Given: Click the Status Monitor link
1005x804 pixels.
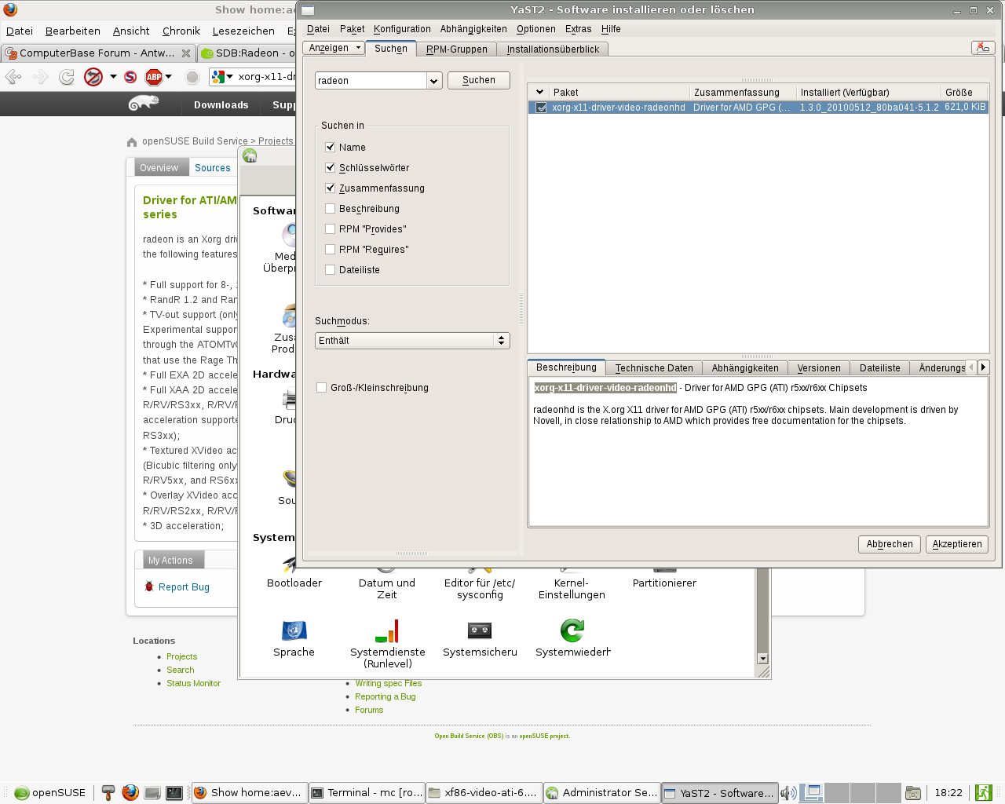Looking at the screenshot, I should [x=193, y=683].
